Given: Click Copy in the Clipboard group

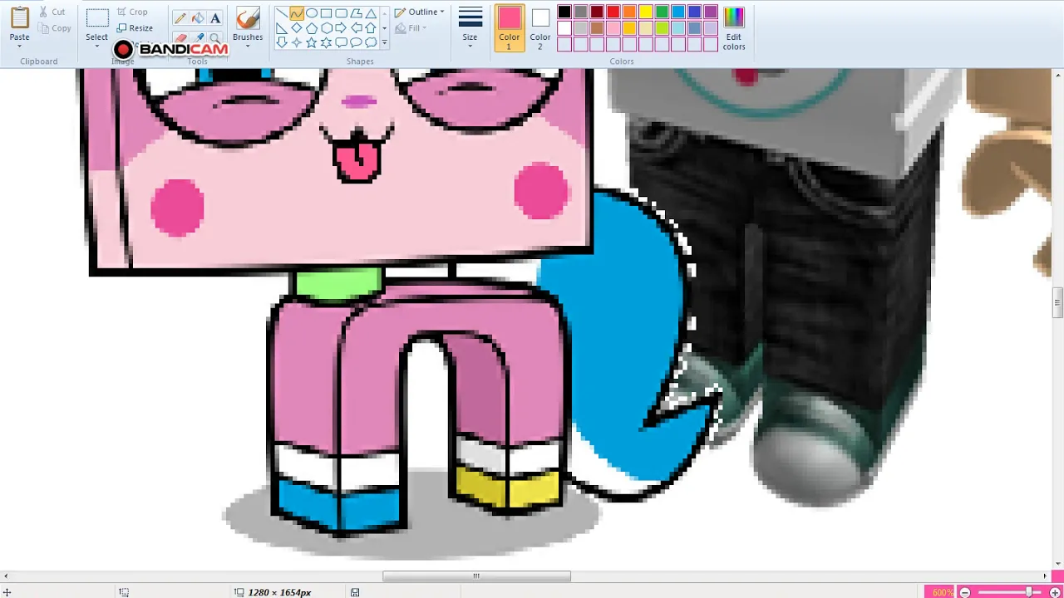Looking at the screenshot, I should [55, 28].
